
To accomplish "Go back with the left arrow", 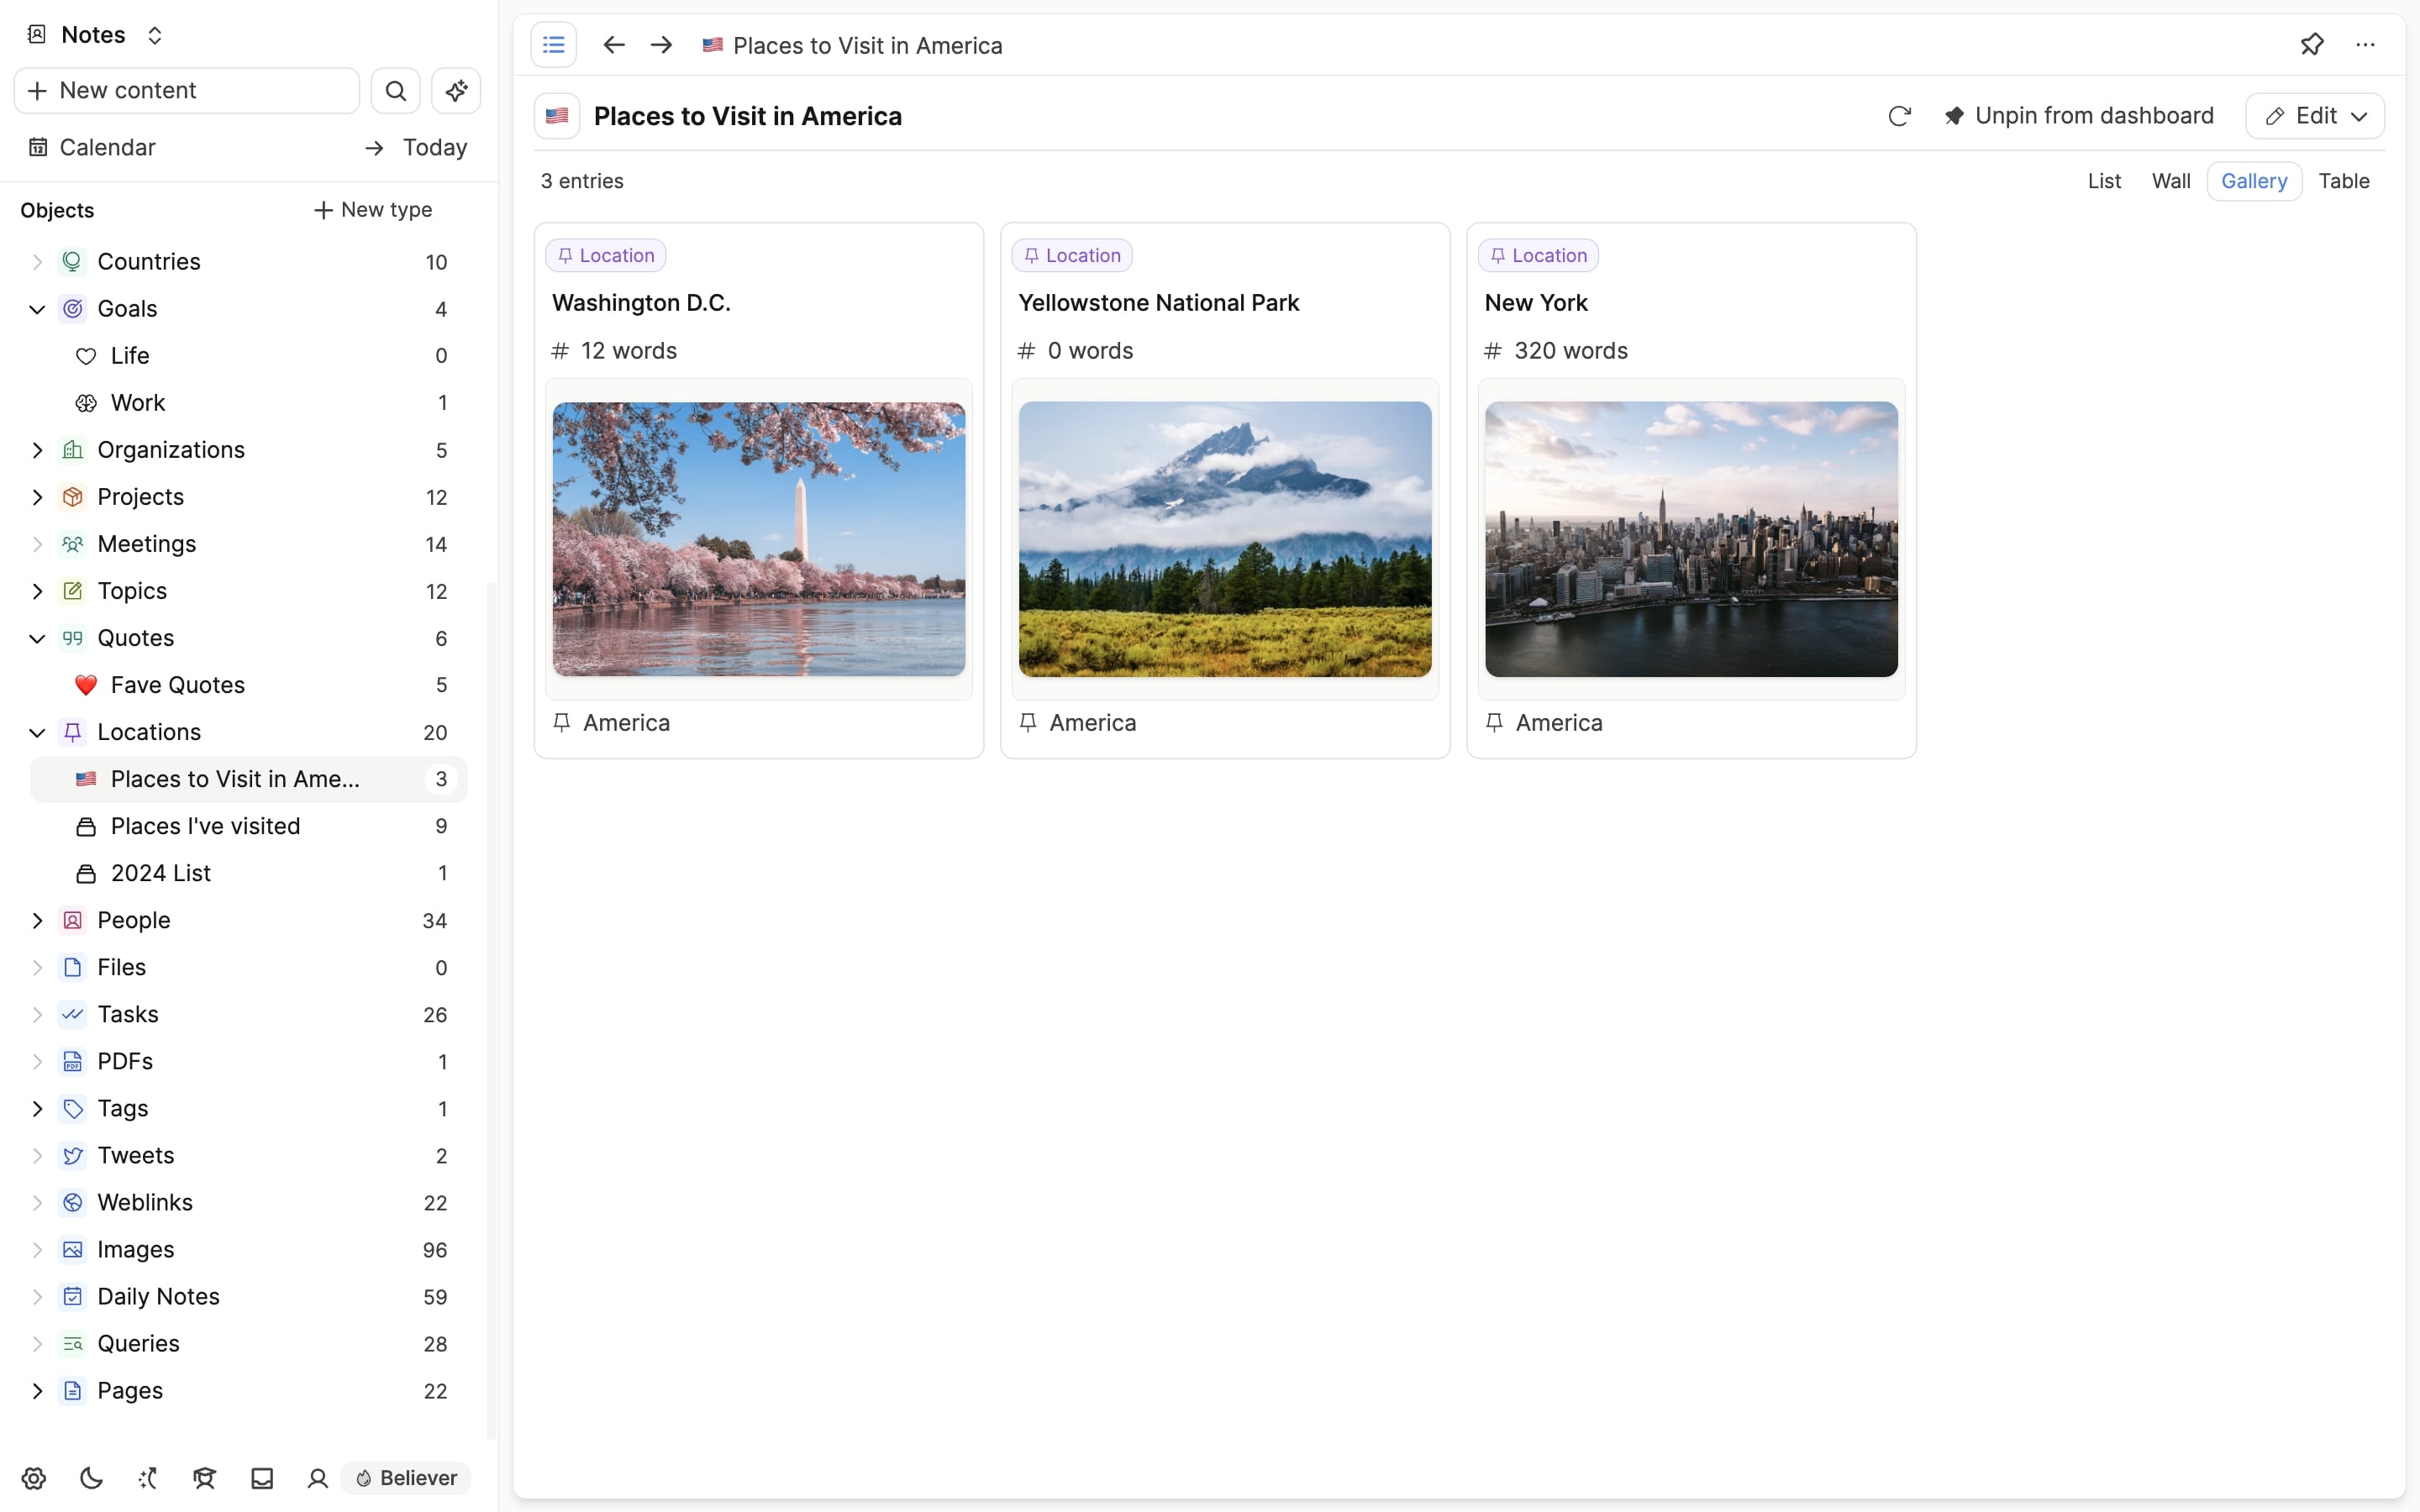I will click(x=614, y=45).
